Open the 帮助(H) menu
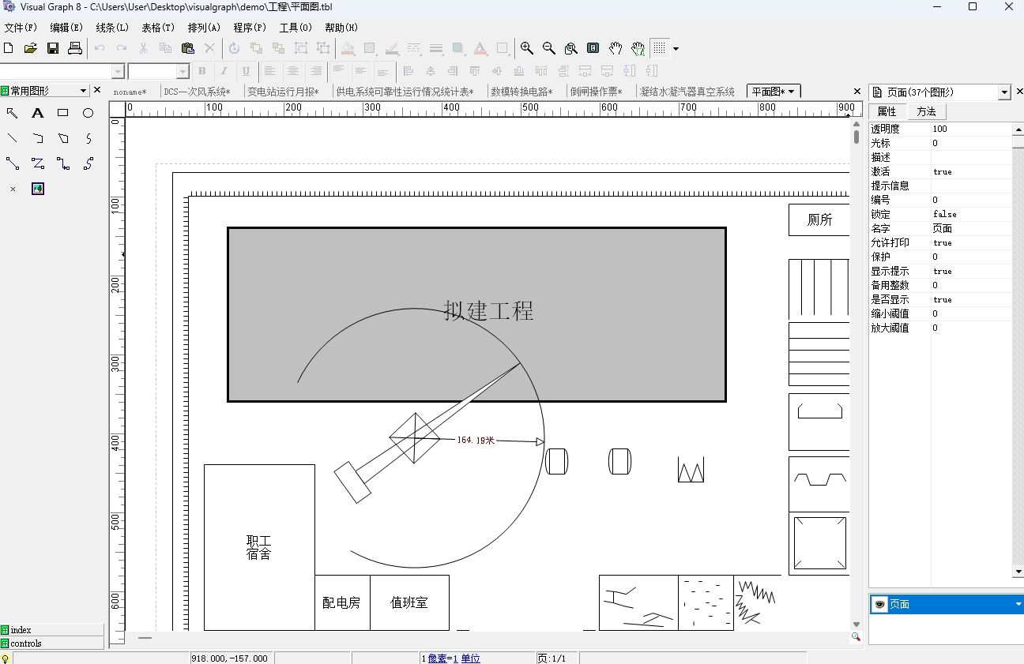This screenshot has height=664, width=1024. pos(341,28)
